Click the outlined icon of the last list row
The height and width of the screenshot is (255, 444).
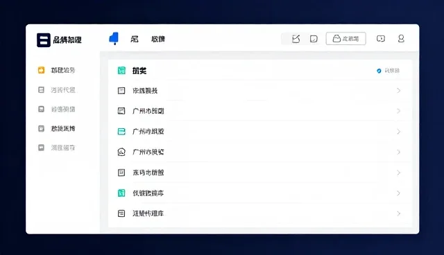121,213
